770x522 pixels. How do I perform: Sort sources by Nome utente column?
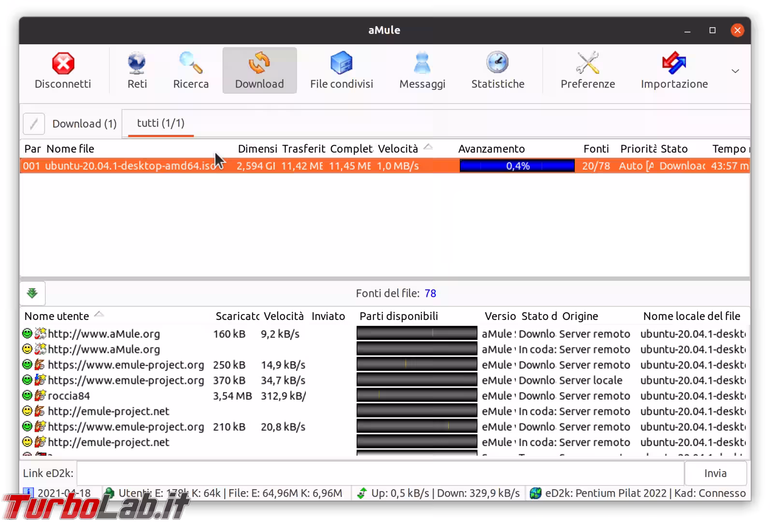pos(57,316)
